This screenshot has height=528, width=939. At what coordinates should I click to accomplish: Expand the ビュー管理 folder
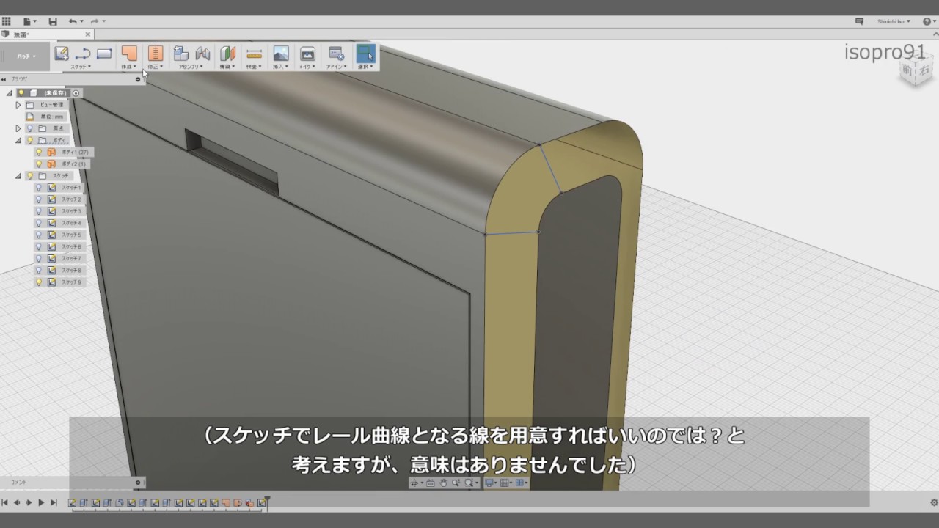click(18, 105)
